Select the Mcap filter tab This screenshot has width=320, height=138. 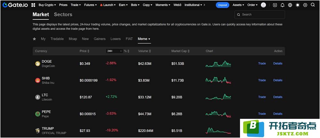(x=73, y=39)
